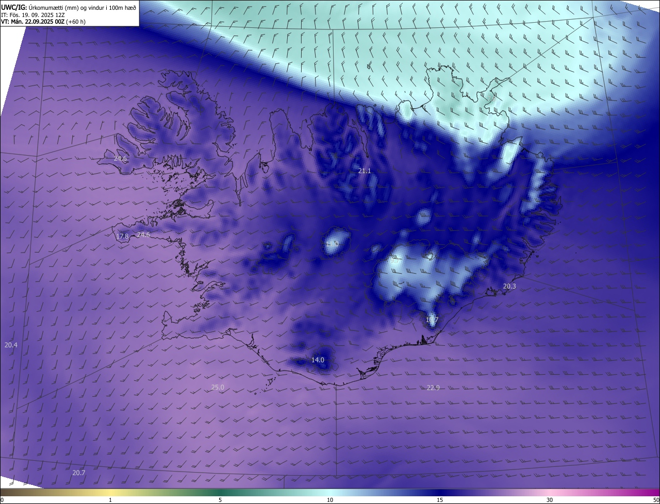
Task: Click the 20.7 value in the southwest corner
Action: pos(79,473)
